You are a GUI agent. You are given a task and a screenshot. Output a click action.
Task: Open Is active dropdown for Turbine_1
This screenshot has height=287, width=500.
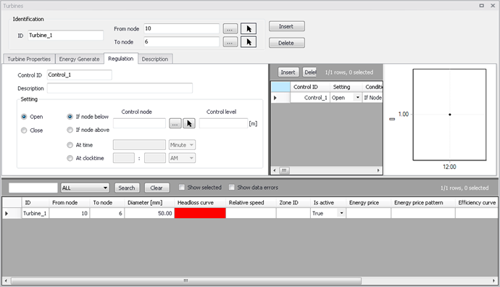coord(341,213)
